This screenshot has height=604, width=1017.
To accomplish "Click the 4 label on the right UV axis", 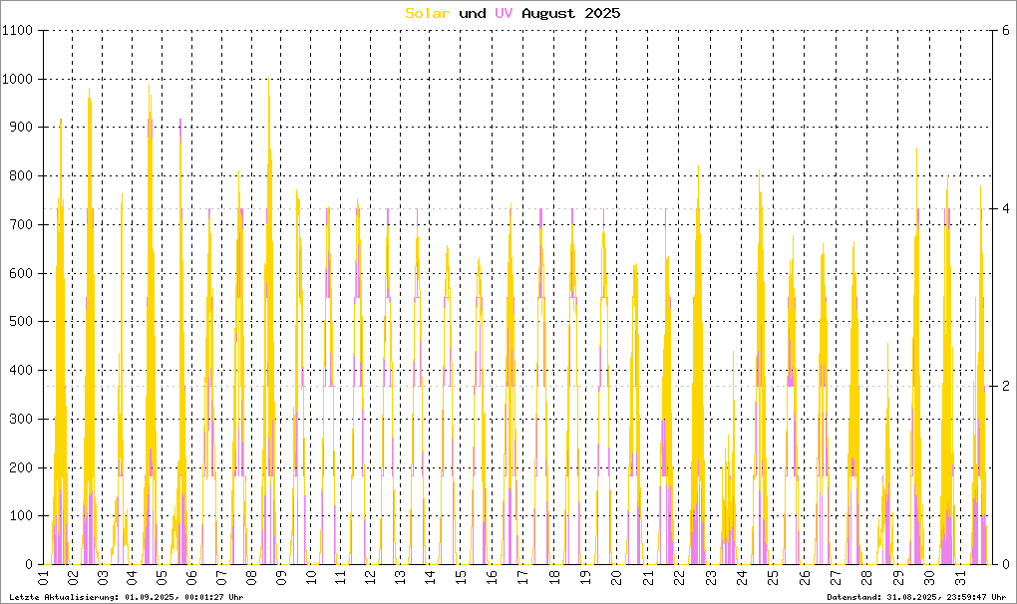I will pos(1006,208).
